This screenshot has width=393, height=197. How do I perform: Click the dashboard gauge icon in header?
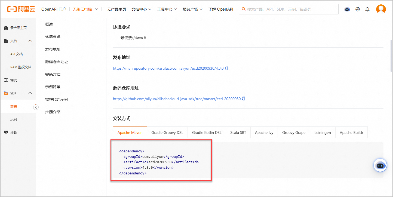[x=358, y=9]
